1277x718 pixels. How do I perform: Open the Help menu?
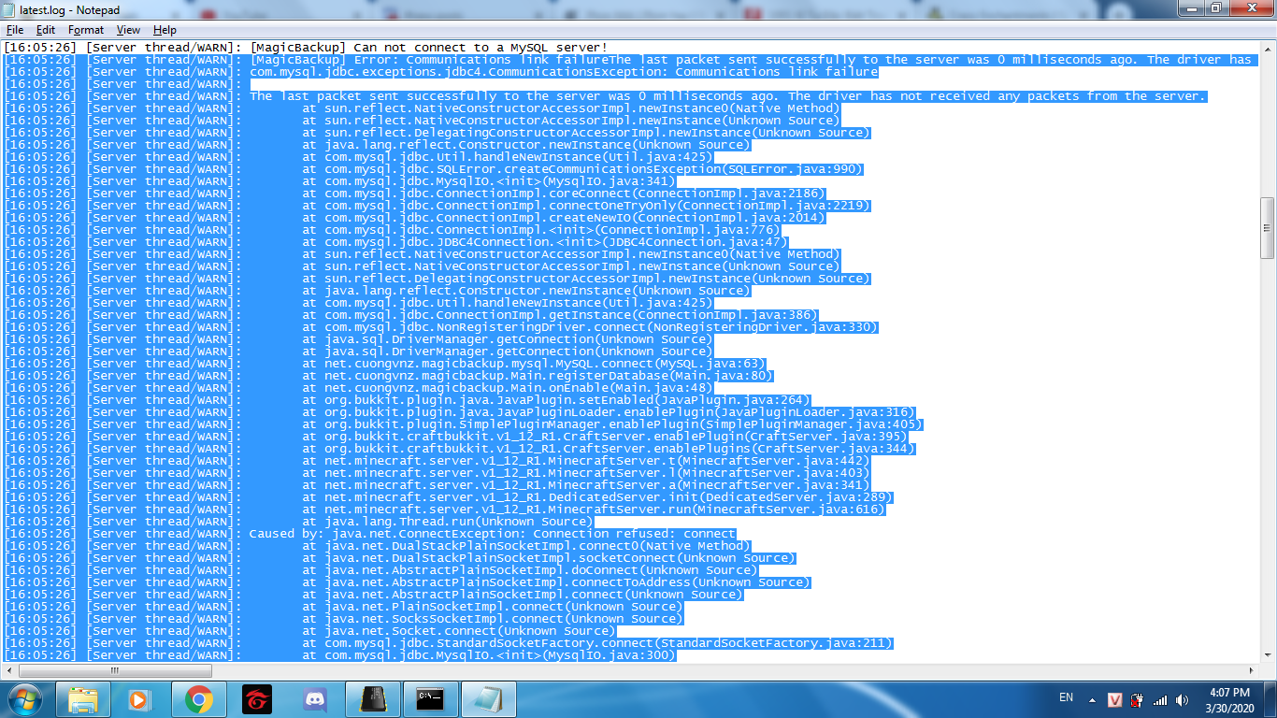(165, 30)
